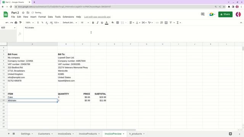Open the All sheets list icon

pos(14,134)
